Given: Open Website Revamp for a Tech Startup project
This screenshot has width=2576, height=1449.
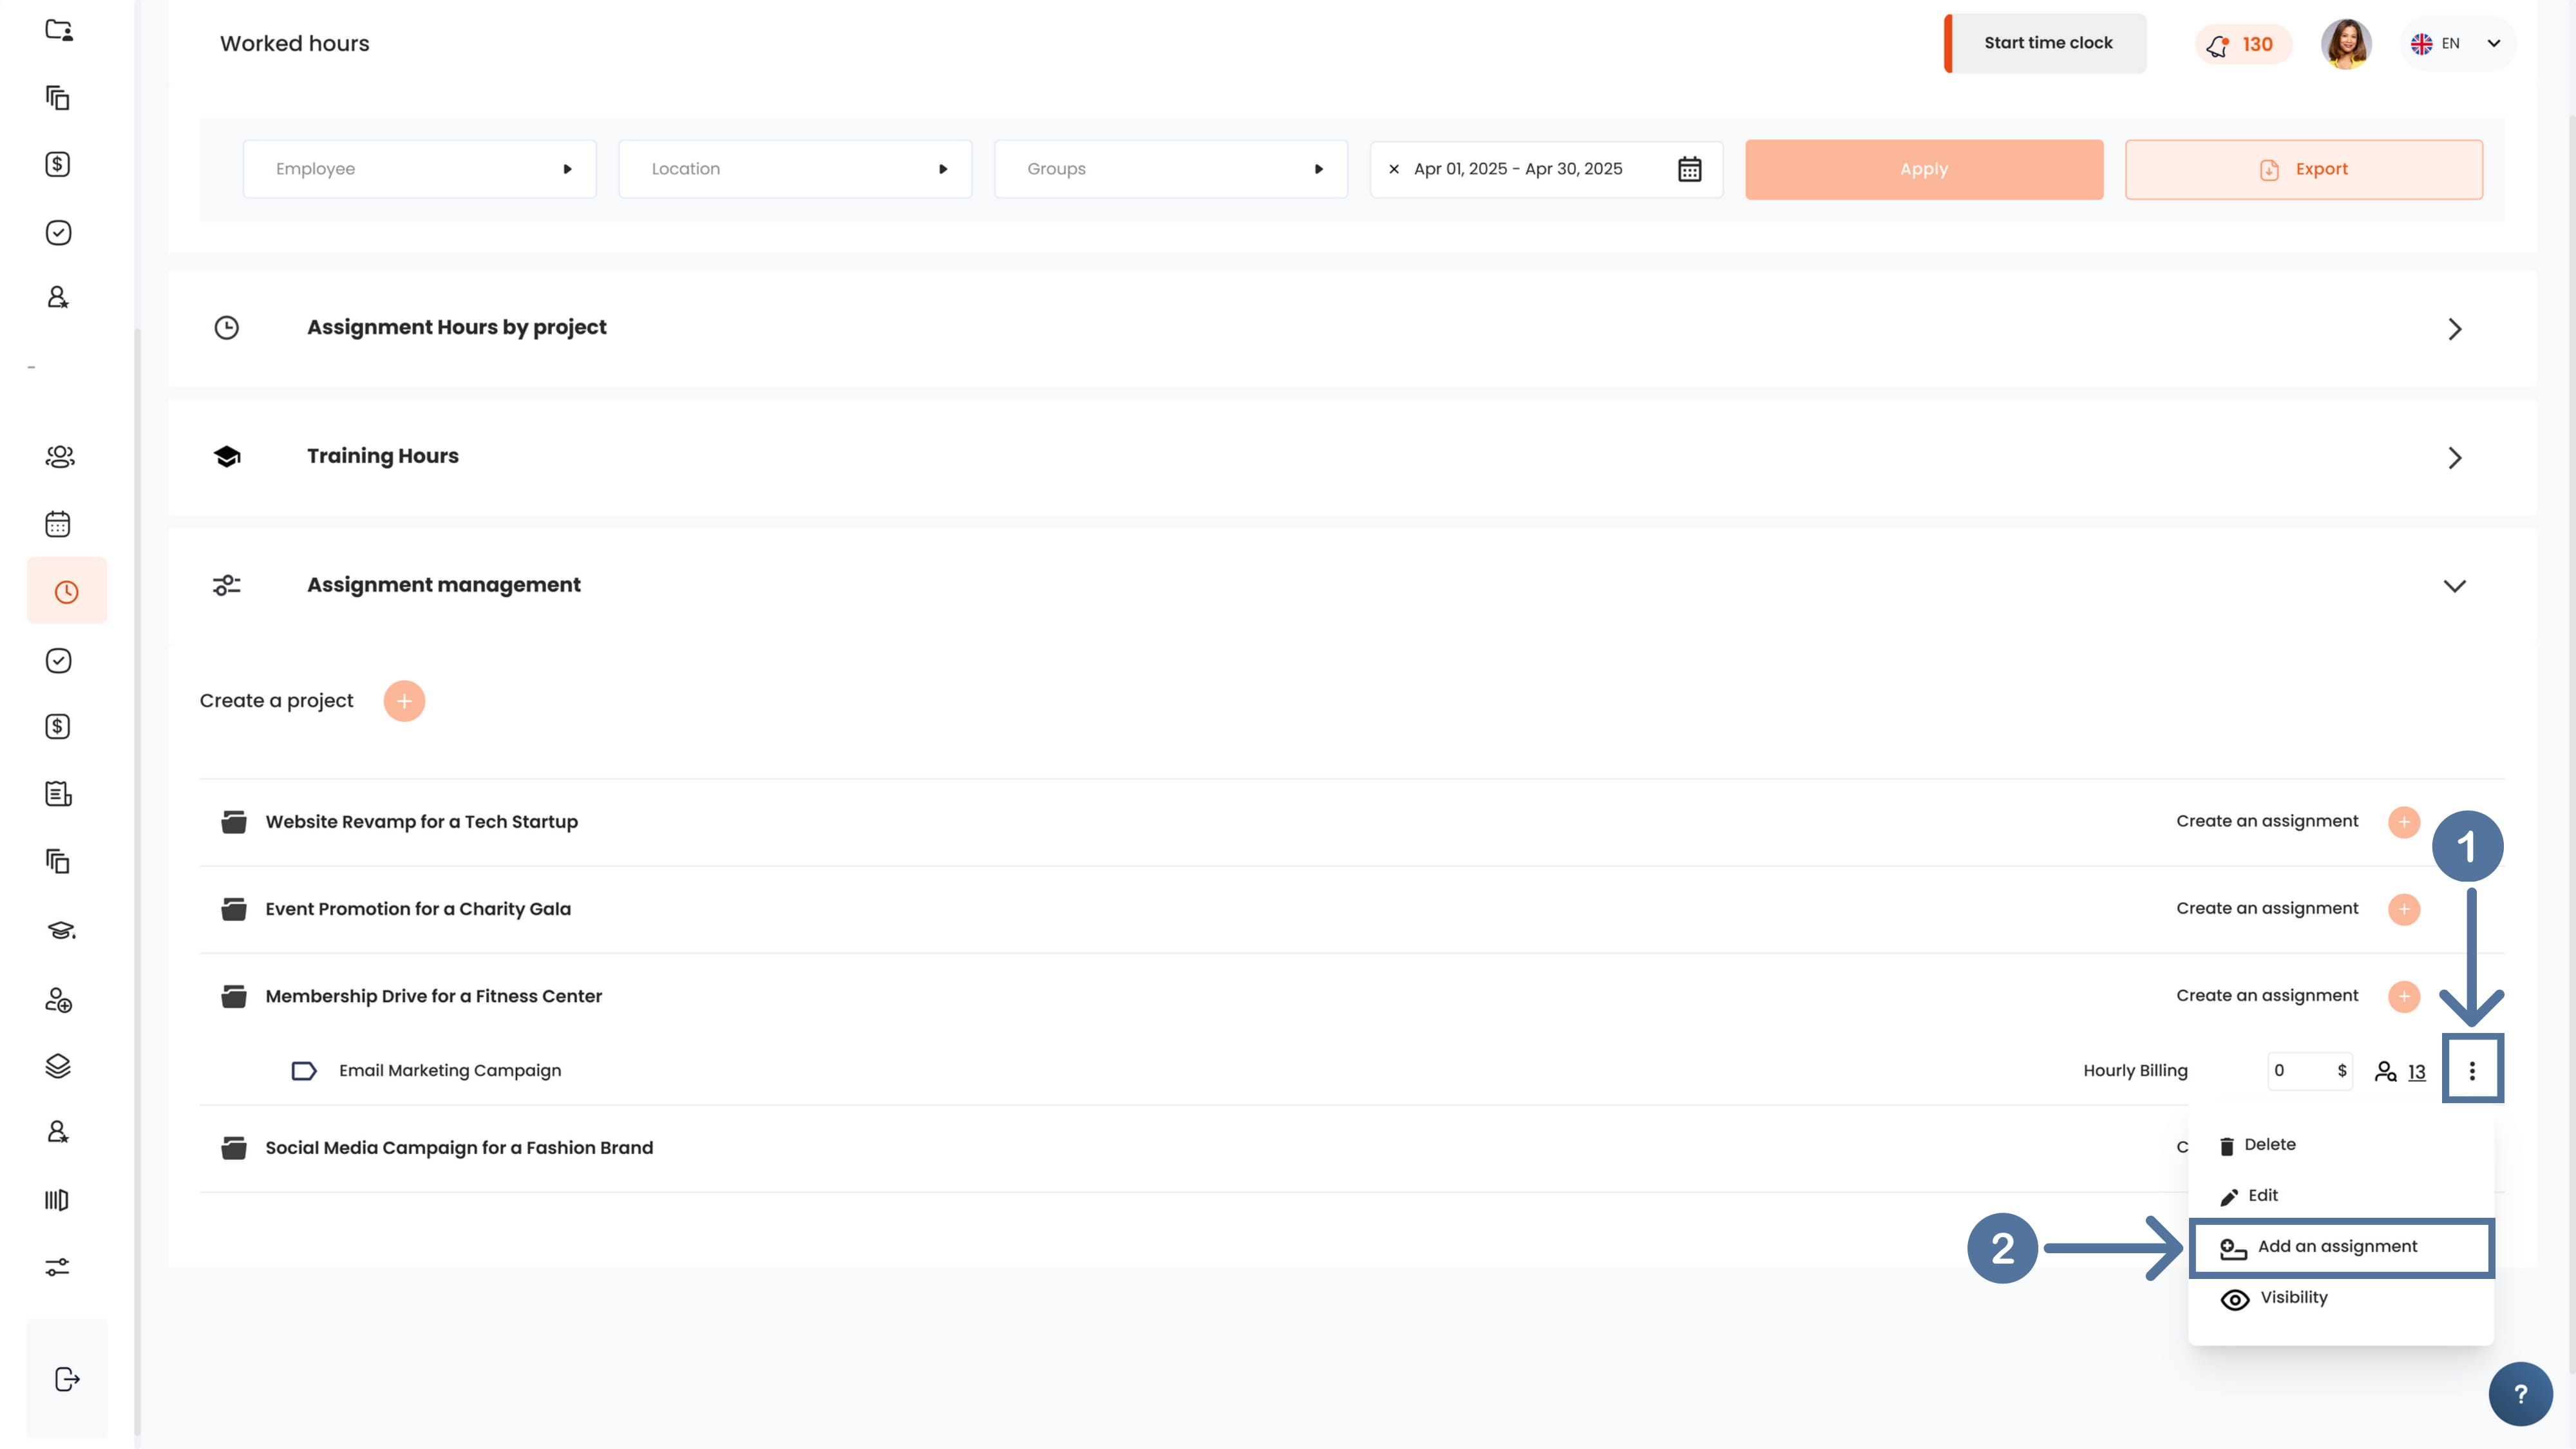Looking at the screenshot, I should pyautogui.click(x=421, y=822).
